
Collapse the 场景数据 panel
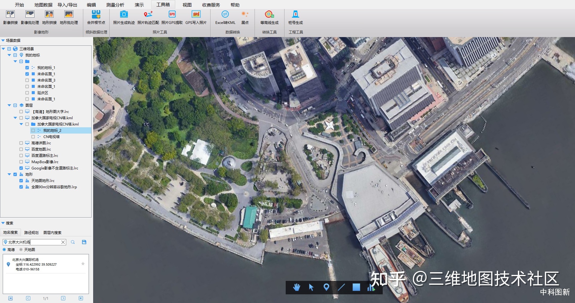(x=3, y=41)
